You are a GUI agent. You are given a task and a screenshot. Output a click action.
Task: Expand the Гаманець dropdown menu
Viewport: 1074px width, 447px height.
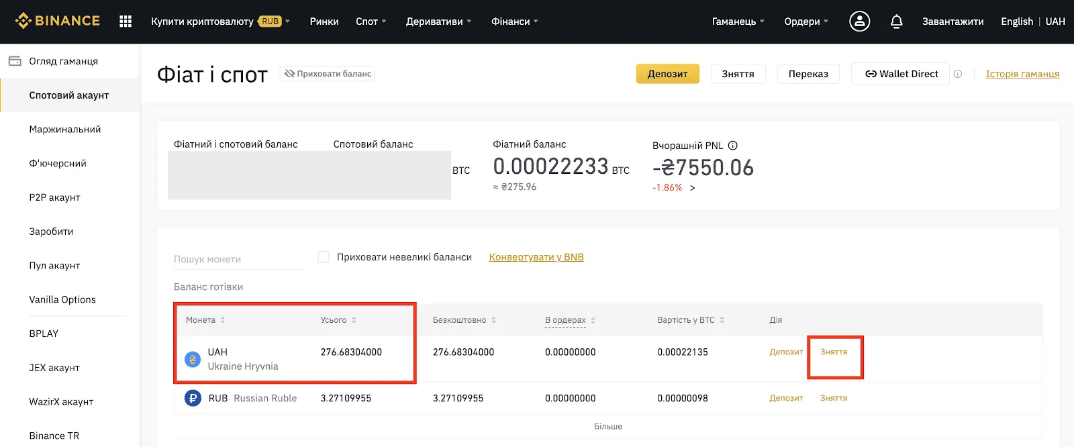[738, 21]
